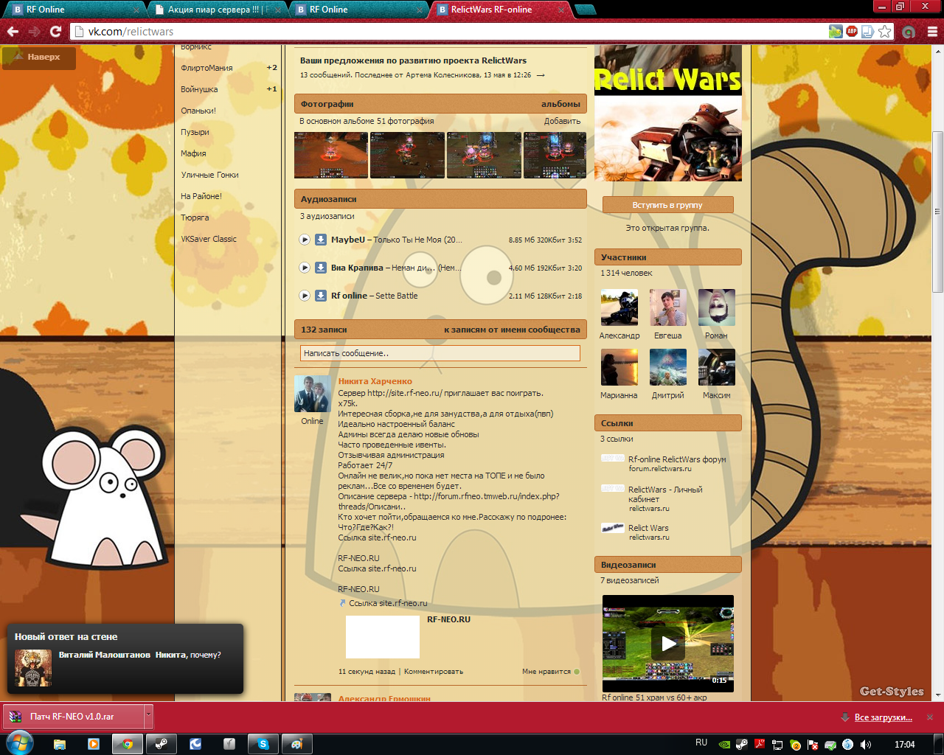Select the RelictWars RF-online tab
Viewport: 944px width, 755px height.
click(x=500, y=10)
